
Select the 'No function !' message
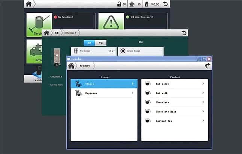pyautogui.click(x=66, y=17)
